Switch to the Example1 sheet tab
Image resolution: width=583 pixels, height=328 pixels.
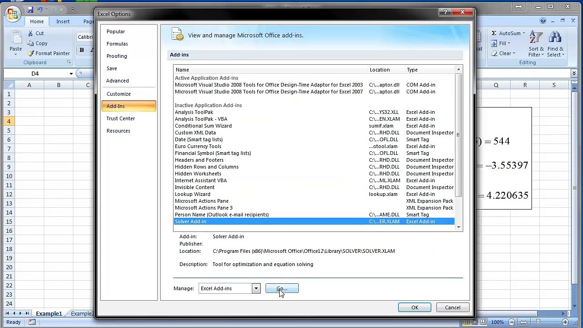coord(49,313)
